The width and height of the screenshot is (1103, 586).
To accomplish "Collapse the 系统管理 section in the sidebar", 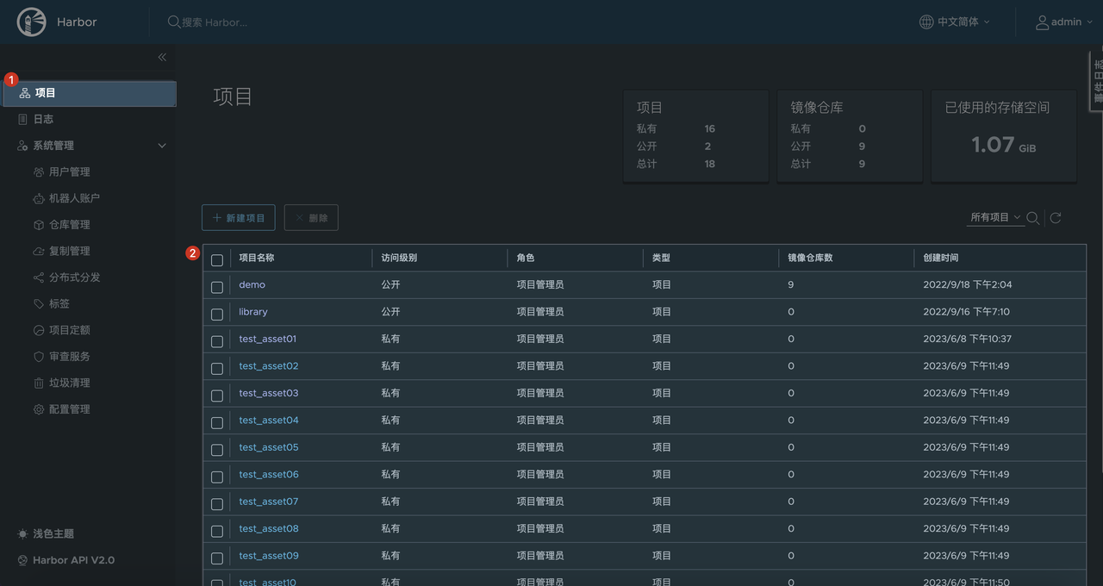I will point(161,146).
